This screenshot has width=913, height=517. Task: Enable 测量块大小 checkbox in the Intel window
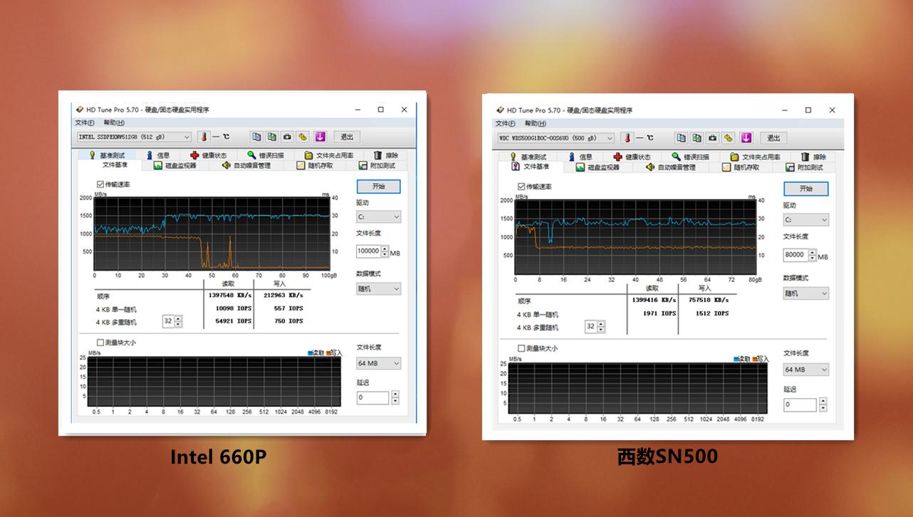pos(100,343)
